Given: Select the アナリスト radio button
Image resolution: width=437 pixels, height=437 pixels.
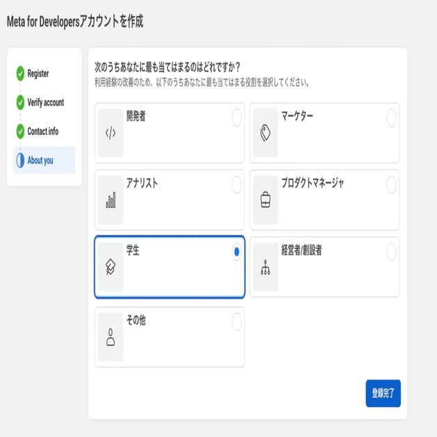Looking at the screenshot, I should [x=237, y=185].
